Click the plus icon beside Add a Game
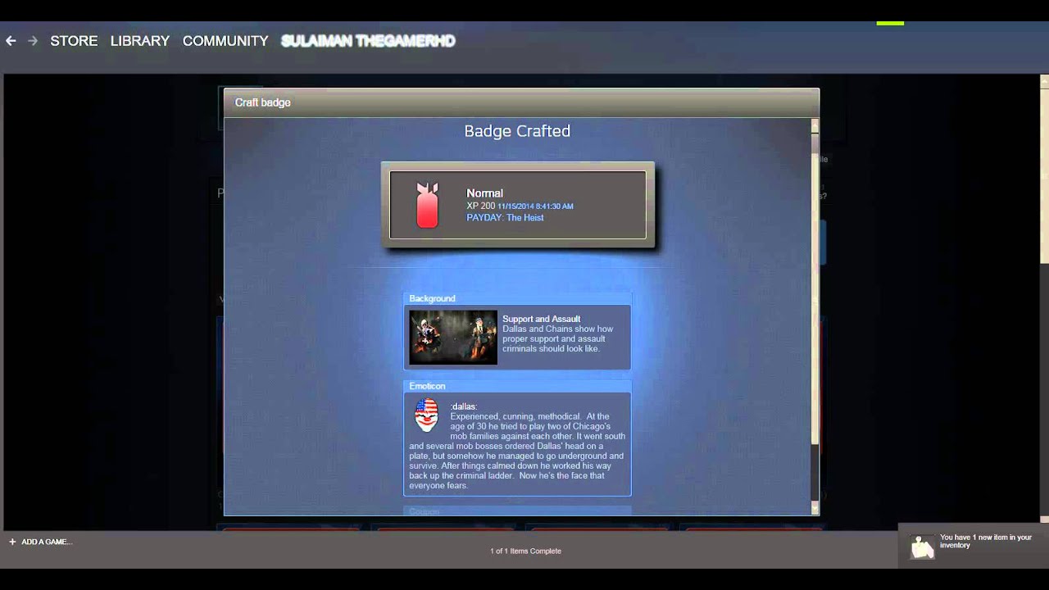Screen dimensions: 1049x590 12,542
